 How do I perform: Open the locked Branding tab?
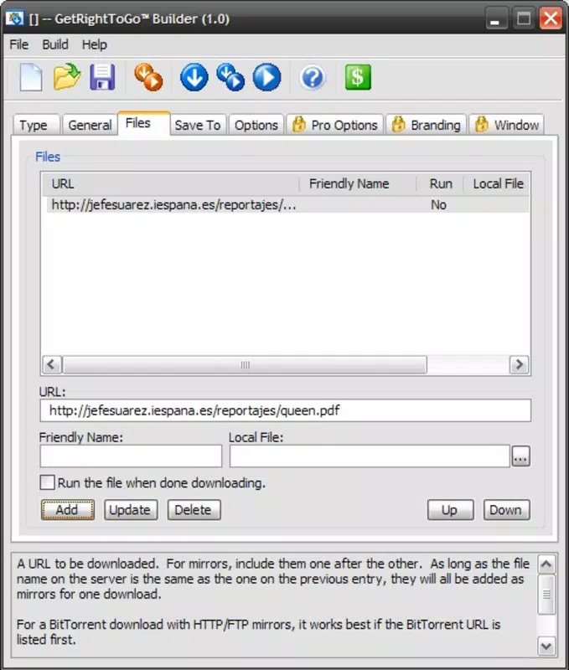pyautogui.click(x=426, y=125)
